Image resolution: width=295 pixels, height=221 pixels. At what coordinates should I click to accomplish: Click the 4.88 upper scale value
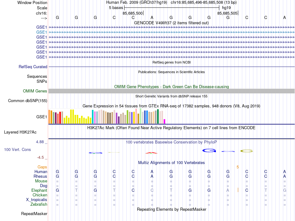click(x=40, y=142)
